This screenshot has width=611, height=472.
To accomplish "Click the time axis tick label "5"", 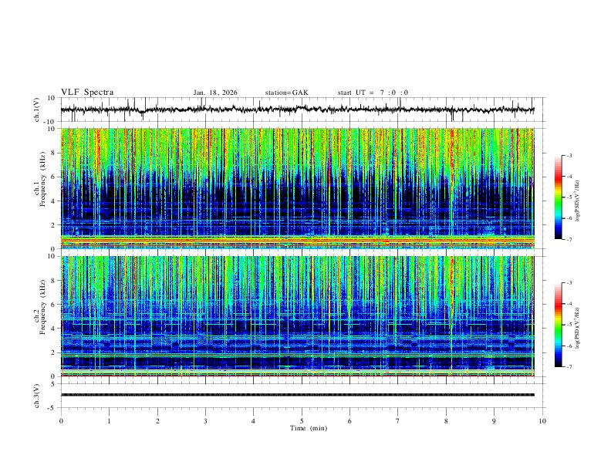I will [302, 421].
